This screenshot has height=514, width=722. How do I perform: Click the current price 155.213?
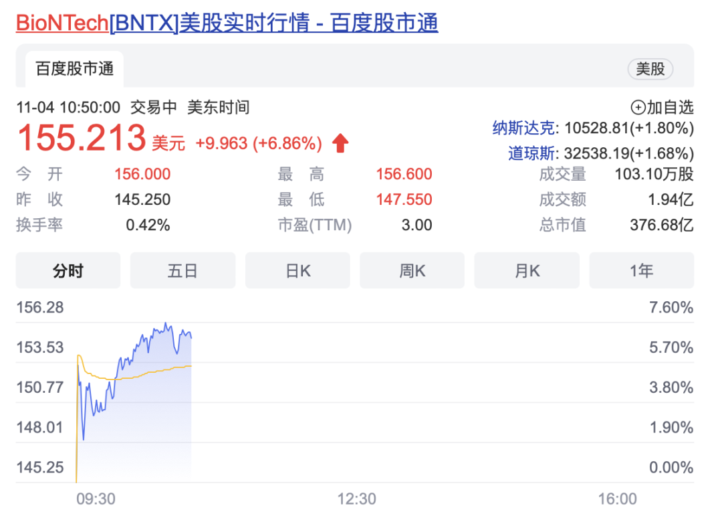click(x=81, y=139)
